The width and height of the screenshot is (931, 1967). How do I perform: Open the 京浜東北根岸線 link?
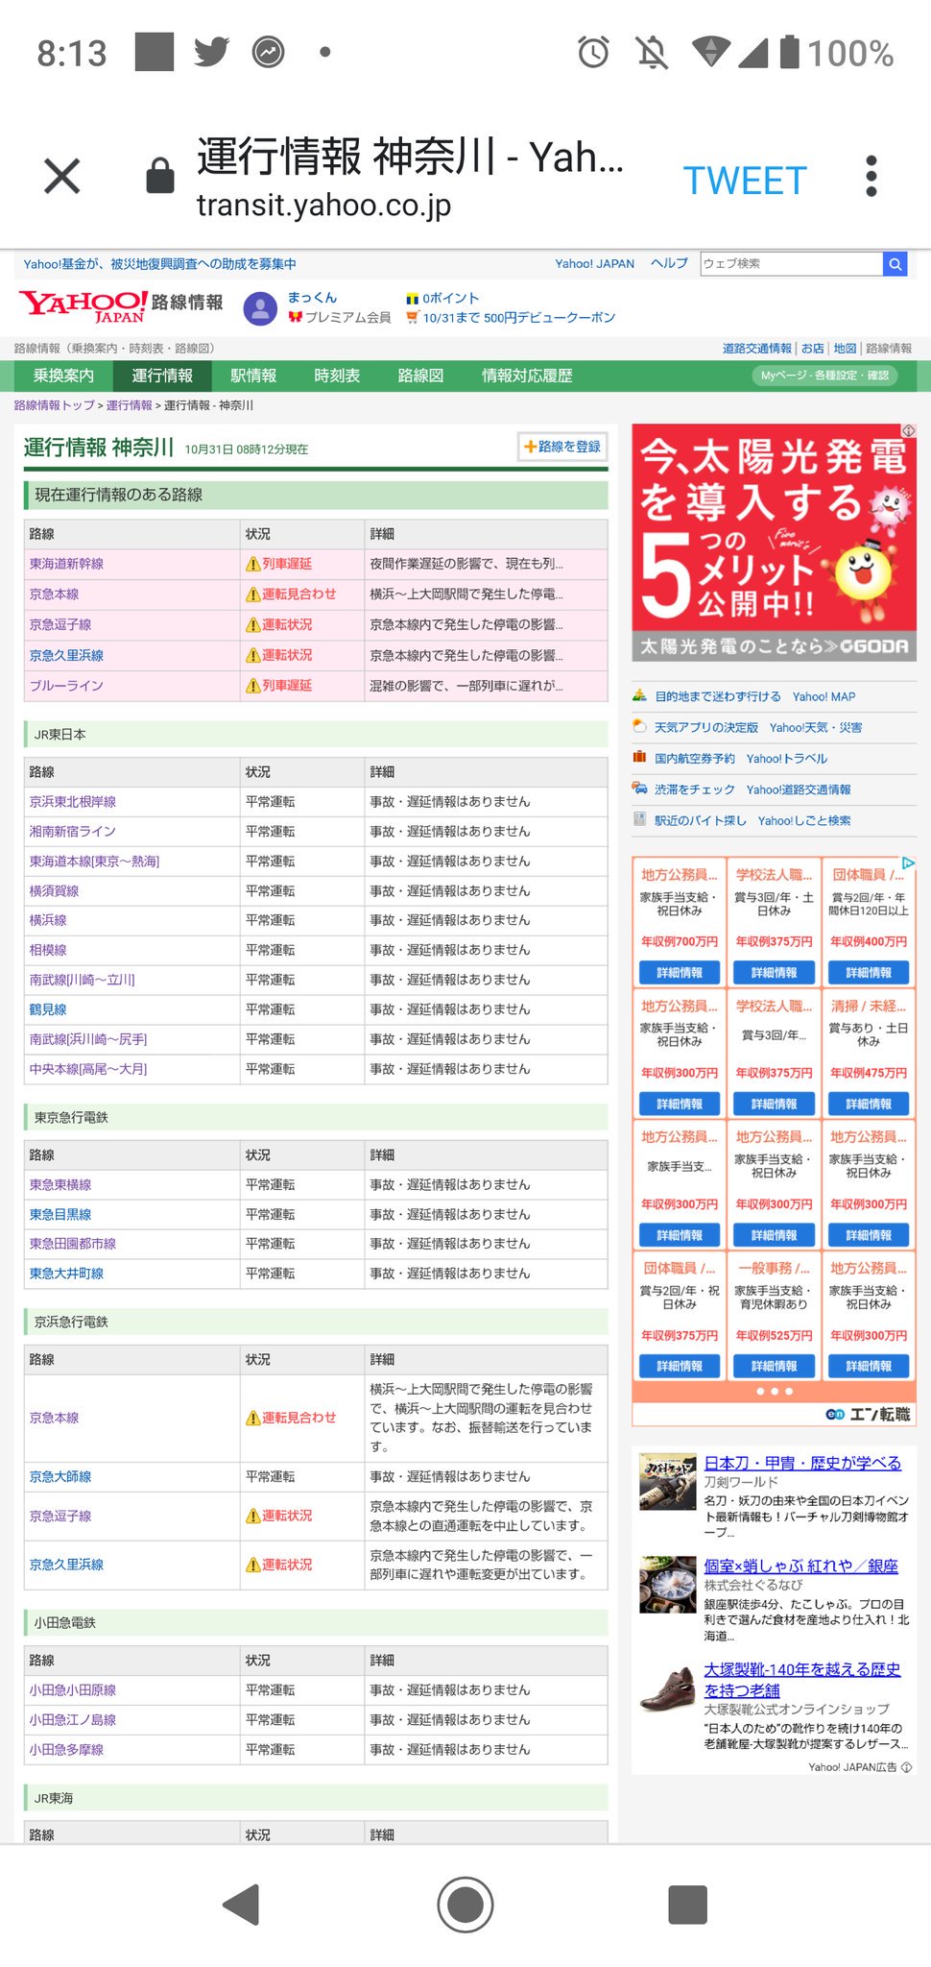tap(72, 802)
